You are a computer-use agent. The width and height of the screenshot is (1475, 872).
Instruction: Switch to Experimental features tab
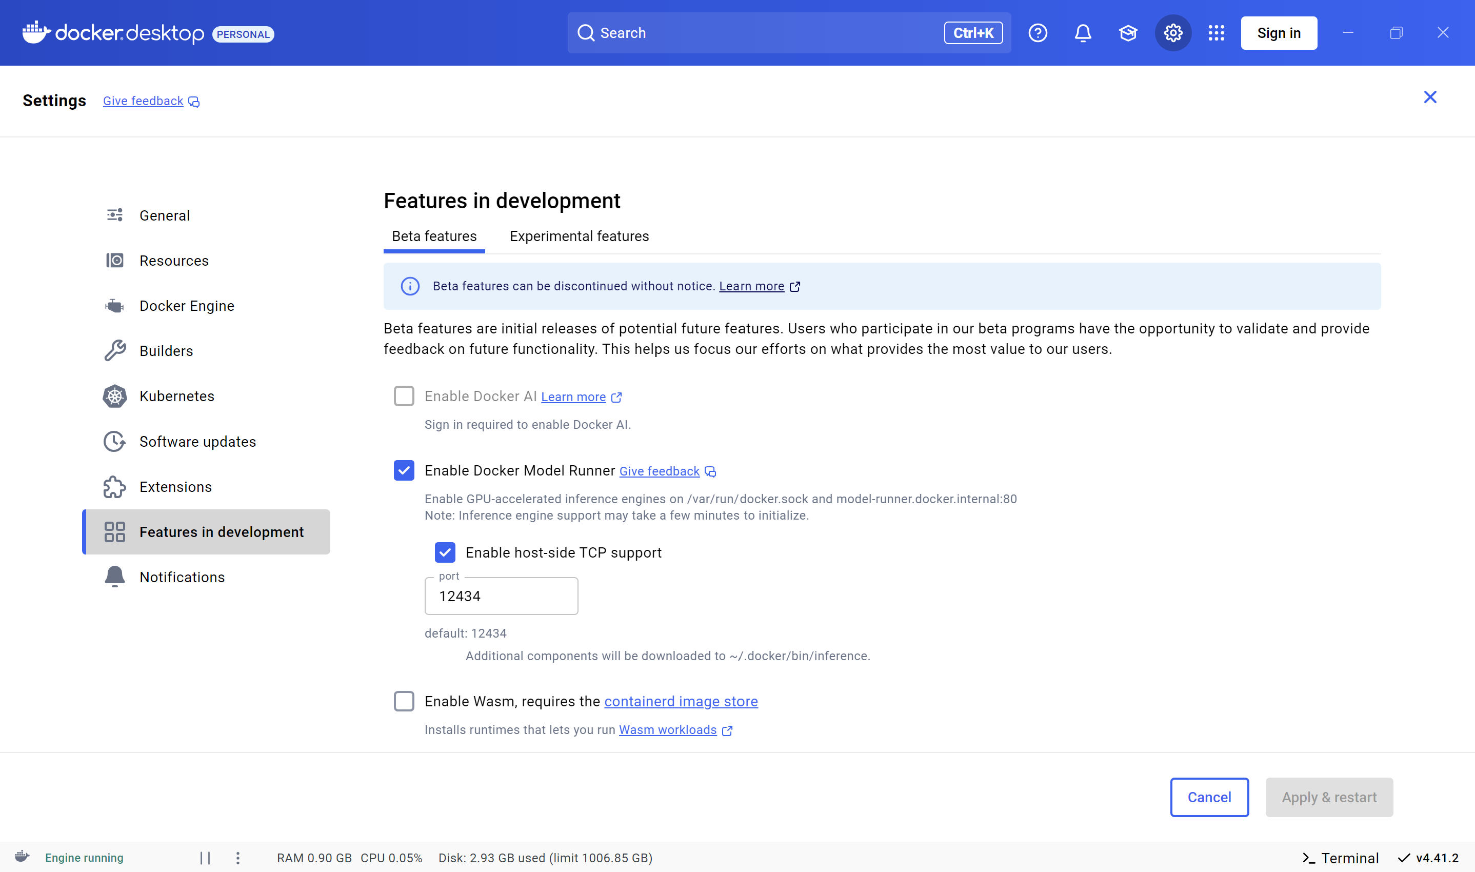pyautogui.click(x=579, y=236)
